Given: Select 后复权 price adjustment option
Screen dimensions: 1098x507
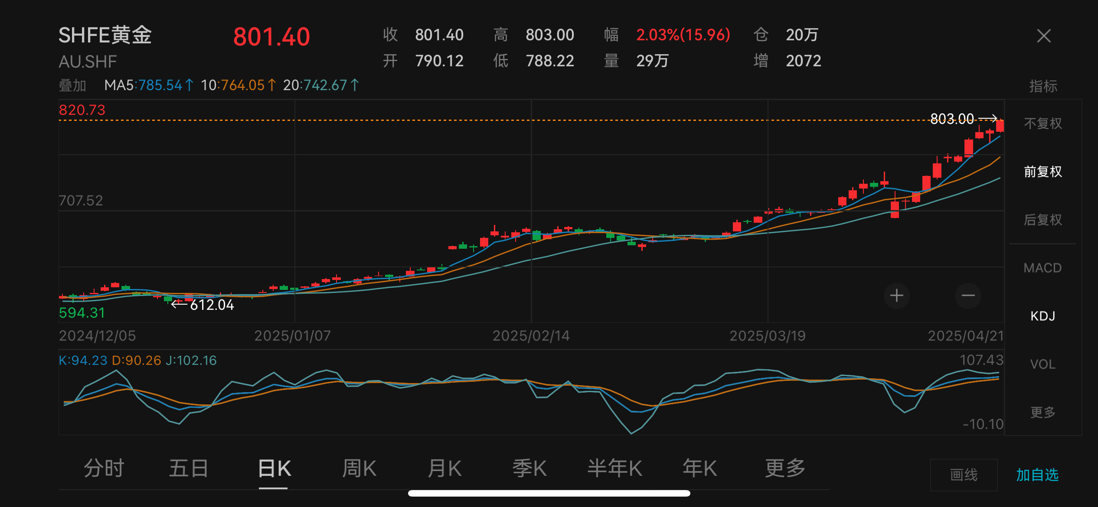Looking at the screenshot, I should pos(1042,220).
